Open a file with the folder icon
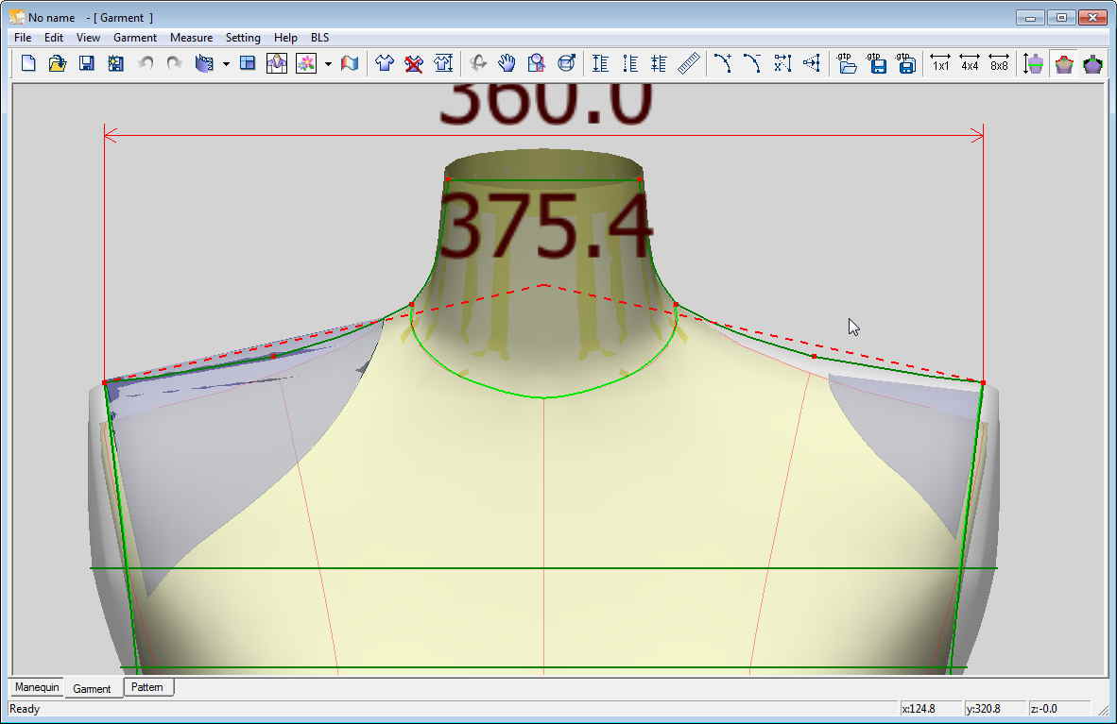 tap(57, 63)
